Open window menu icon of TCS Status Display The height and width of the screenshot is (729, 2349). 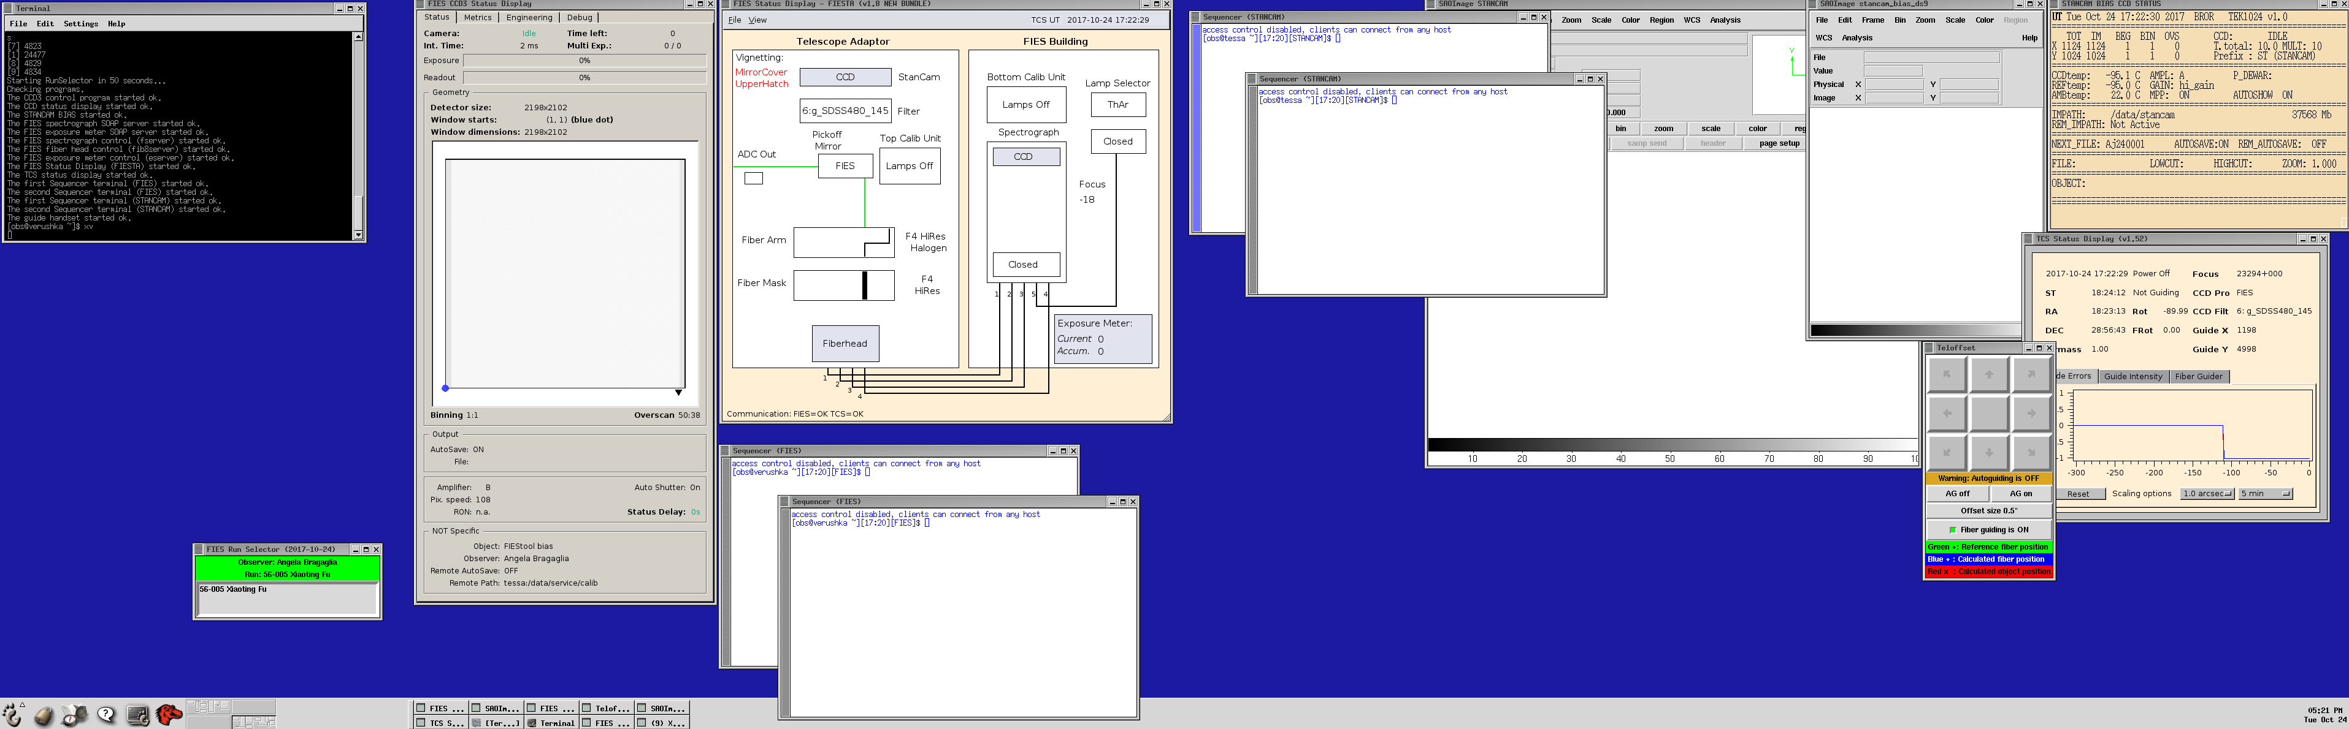point(2029,239)
